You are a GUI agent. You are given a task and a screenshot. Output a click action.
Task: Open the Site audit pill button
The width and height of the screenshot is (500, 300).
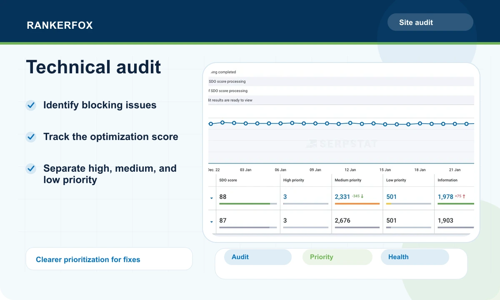430,22
